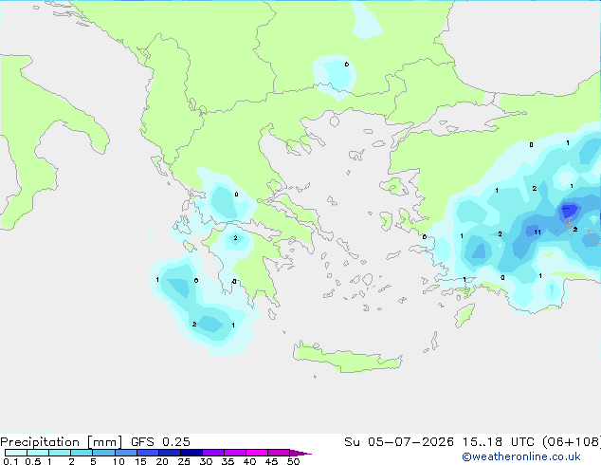Image resolution: width=601 pixels, height=465 pixels.
Task: Click the '11' precipitation value on map
Action: pos(537,232)
